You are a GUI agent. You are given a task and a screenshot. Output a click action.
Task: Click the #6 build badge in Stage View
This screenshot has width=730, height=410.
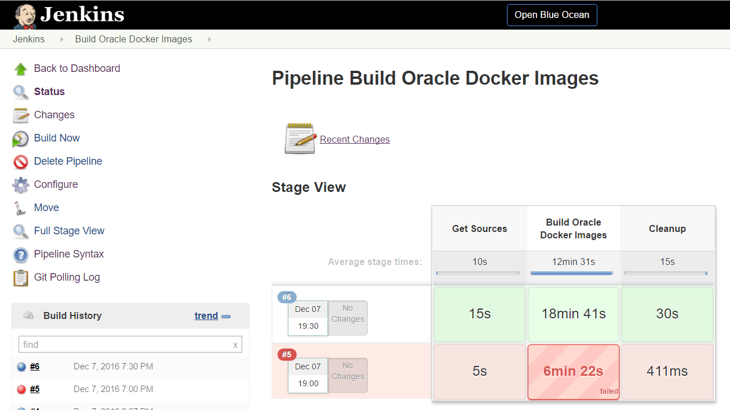[x=287, y=297]
